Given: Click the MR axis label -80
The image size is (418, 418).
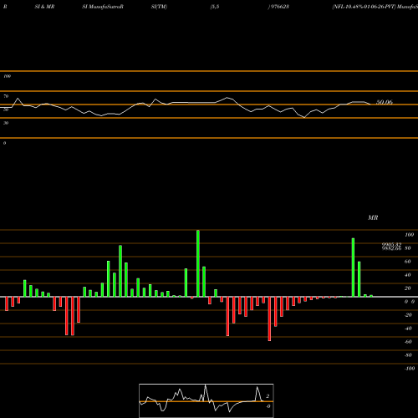Looking at the screenshot, I should [408, 355].
